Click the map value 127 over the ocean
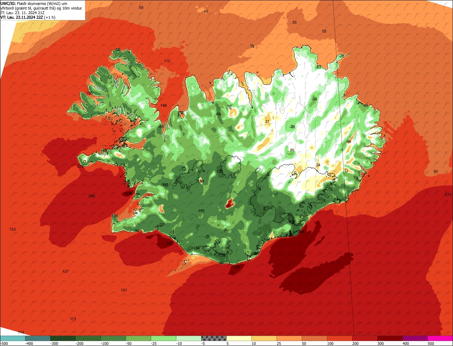453x346 pixels. pos(65,271)
